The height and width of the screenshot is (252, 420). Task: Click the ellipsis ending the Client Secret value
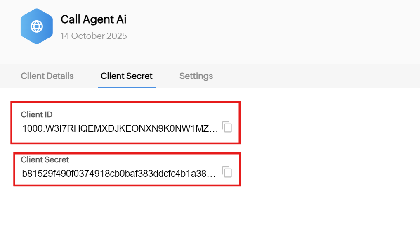(212, 174)
